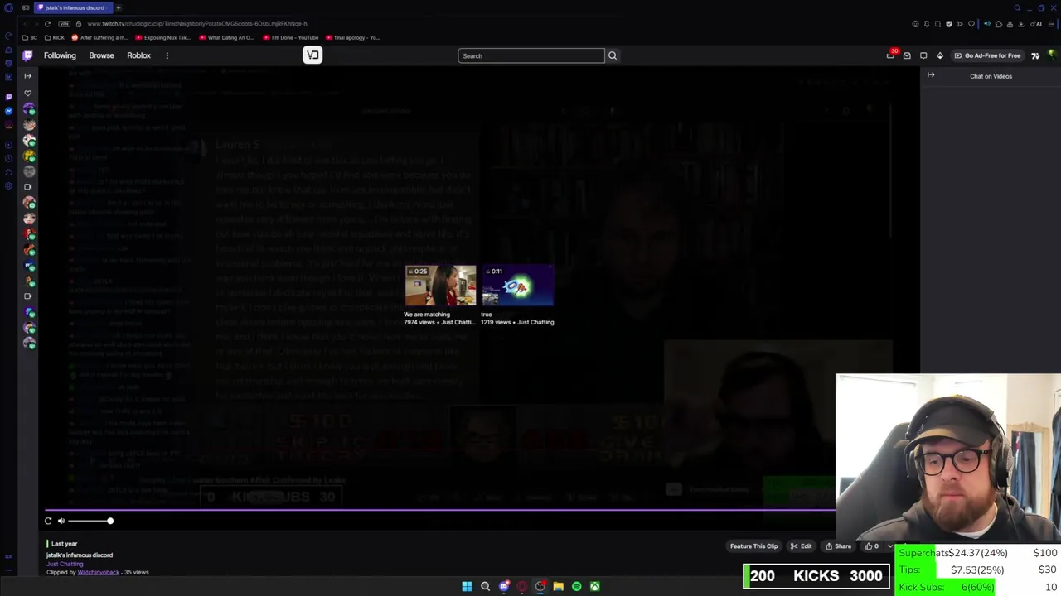Open 'Exposing Nux Tak...' bookmark
Viewport: 1061px width, 596px height.
162,37
